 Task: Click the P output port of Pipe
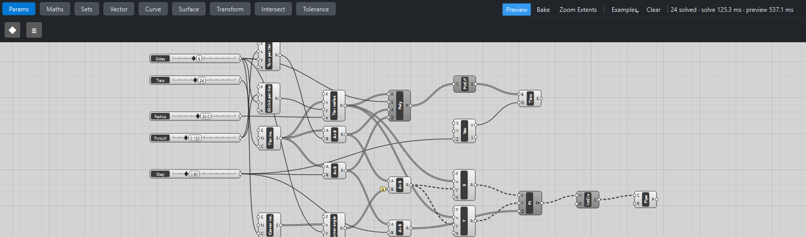(657, 199)
